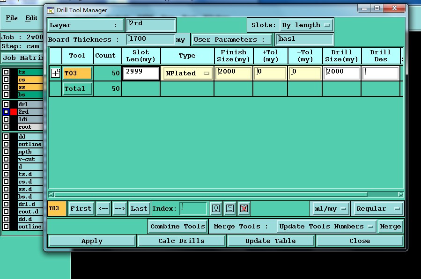The image size is (421, 279).
Task: Toggle the checkbox for layer dd
Action: coord(6,136)
